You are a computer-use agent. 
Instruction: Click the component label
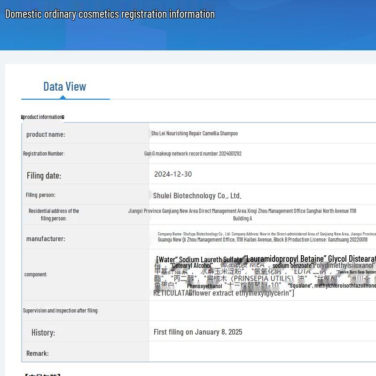pyautogui.click(x=36, y=274)
